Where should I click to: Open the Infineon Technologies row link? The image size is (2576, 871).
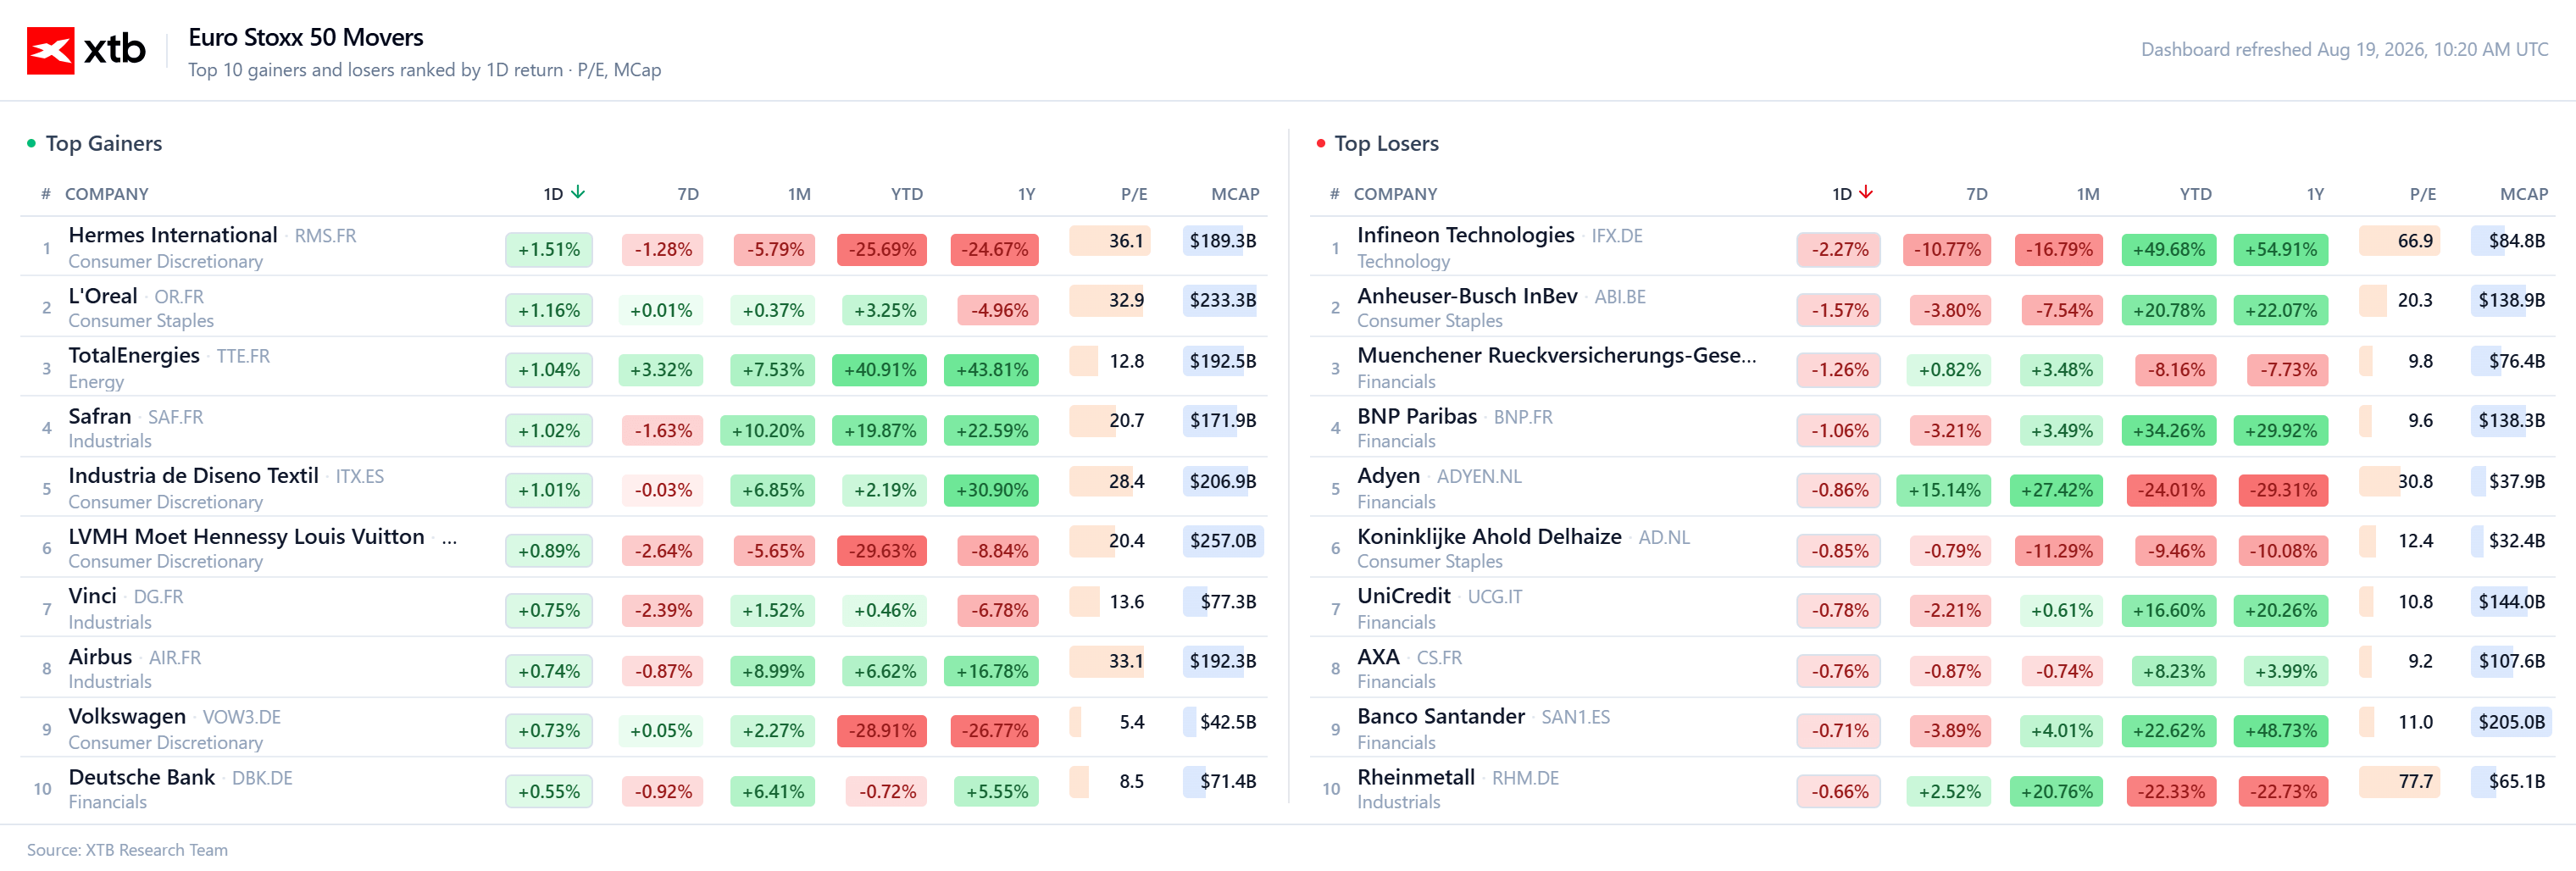pyautogui.click(x=1465, y=235)
